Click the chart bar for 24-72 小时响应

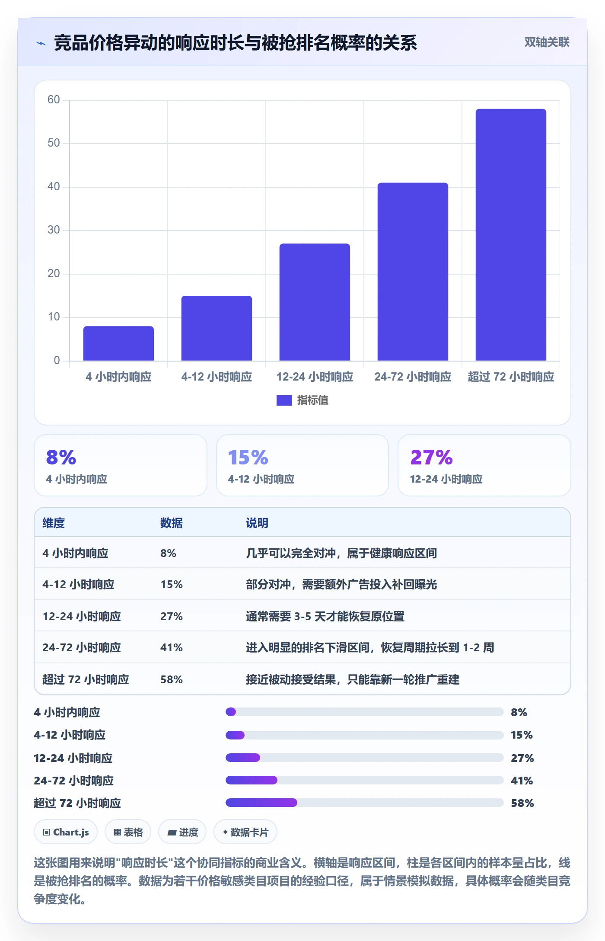pyautogui.click(x=413, y=272)
